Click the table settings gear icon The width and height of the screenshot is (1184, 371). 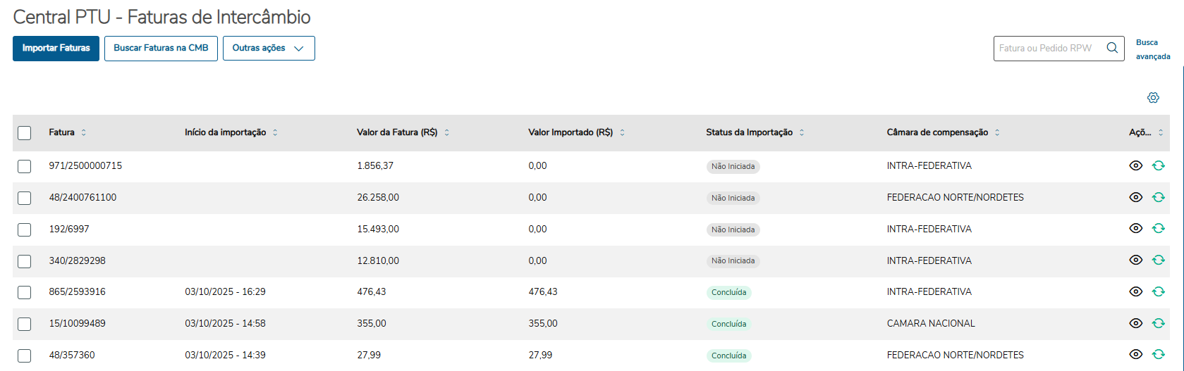point(1153,98)
